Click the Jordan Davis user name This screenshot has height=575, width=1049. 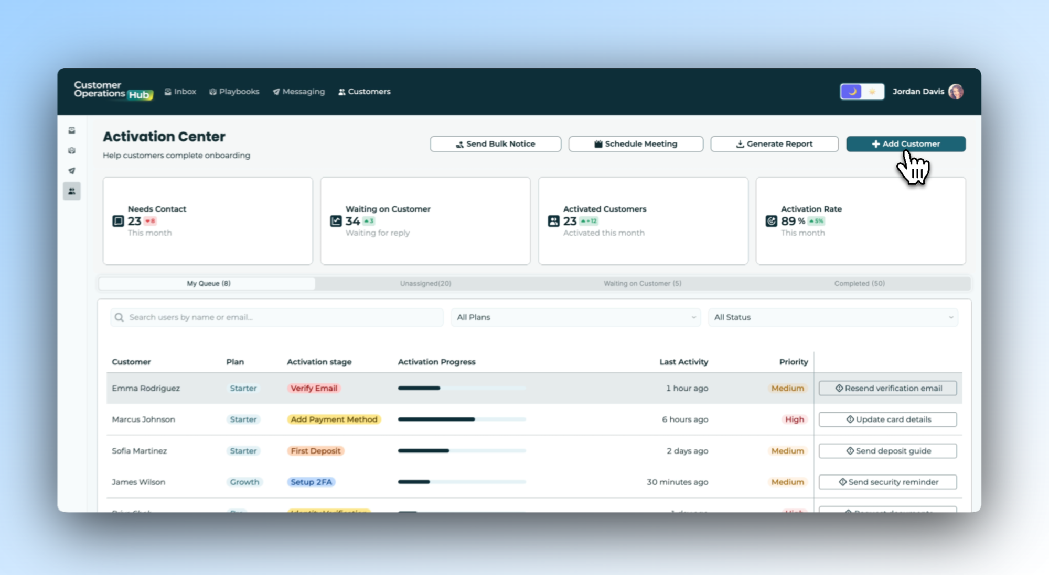(x=918, y=92)
